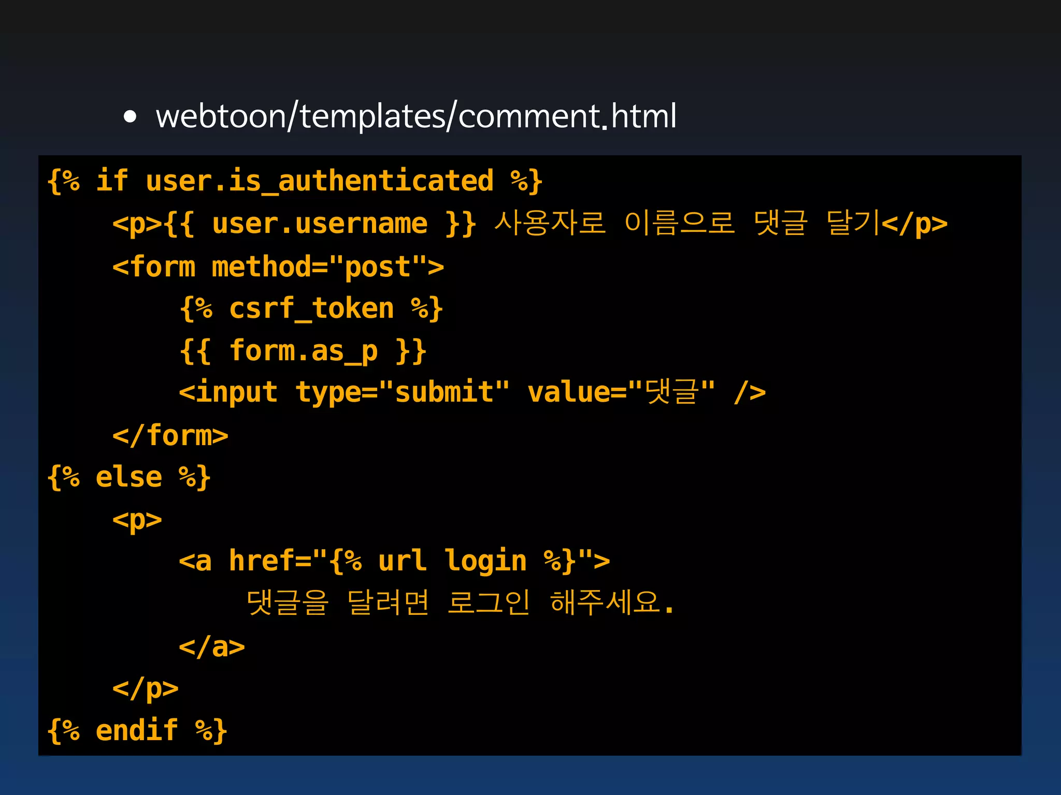1061x795 pixels.
Task: Click the '{{ form.as_p }}' line
Action: 303,351
